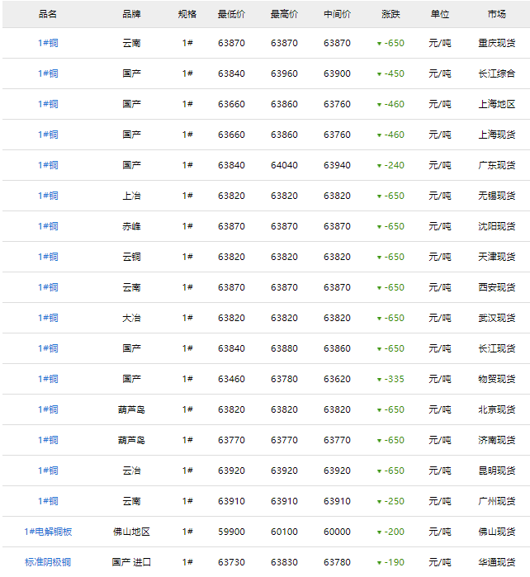This screenshot has height=577, width=530.
Task: Click the decline arrow beside -335
Action: (379, 380)
